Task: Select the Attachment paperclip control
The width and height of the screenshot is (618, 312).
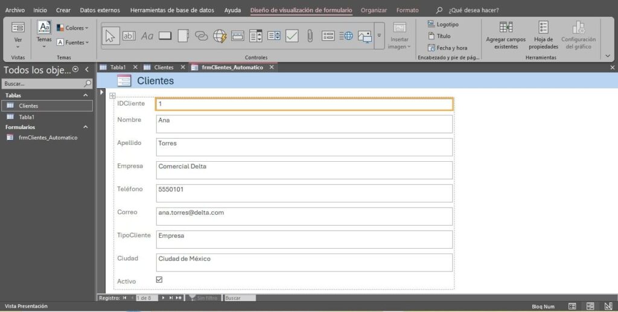Action: coord(310,36)
